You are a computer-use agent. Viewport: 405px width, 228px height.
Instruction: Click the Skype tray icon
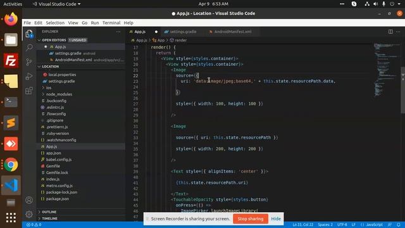(354, 4)
